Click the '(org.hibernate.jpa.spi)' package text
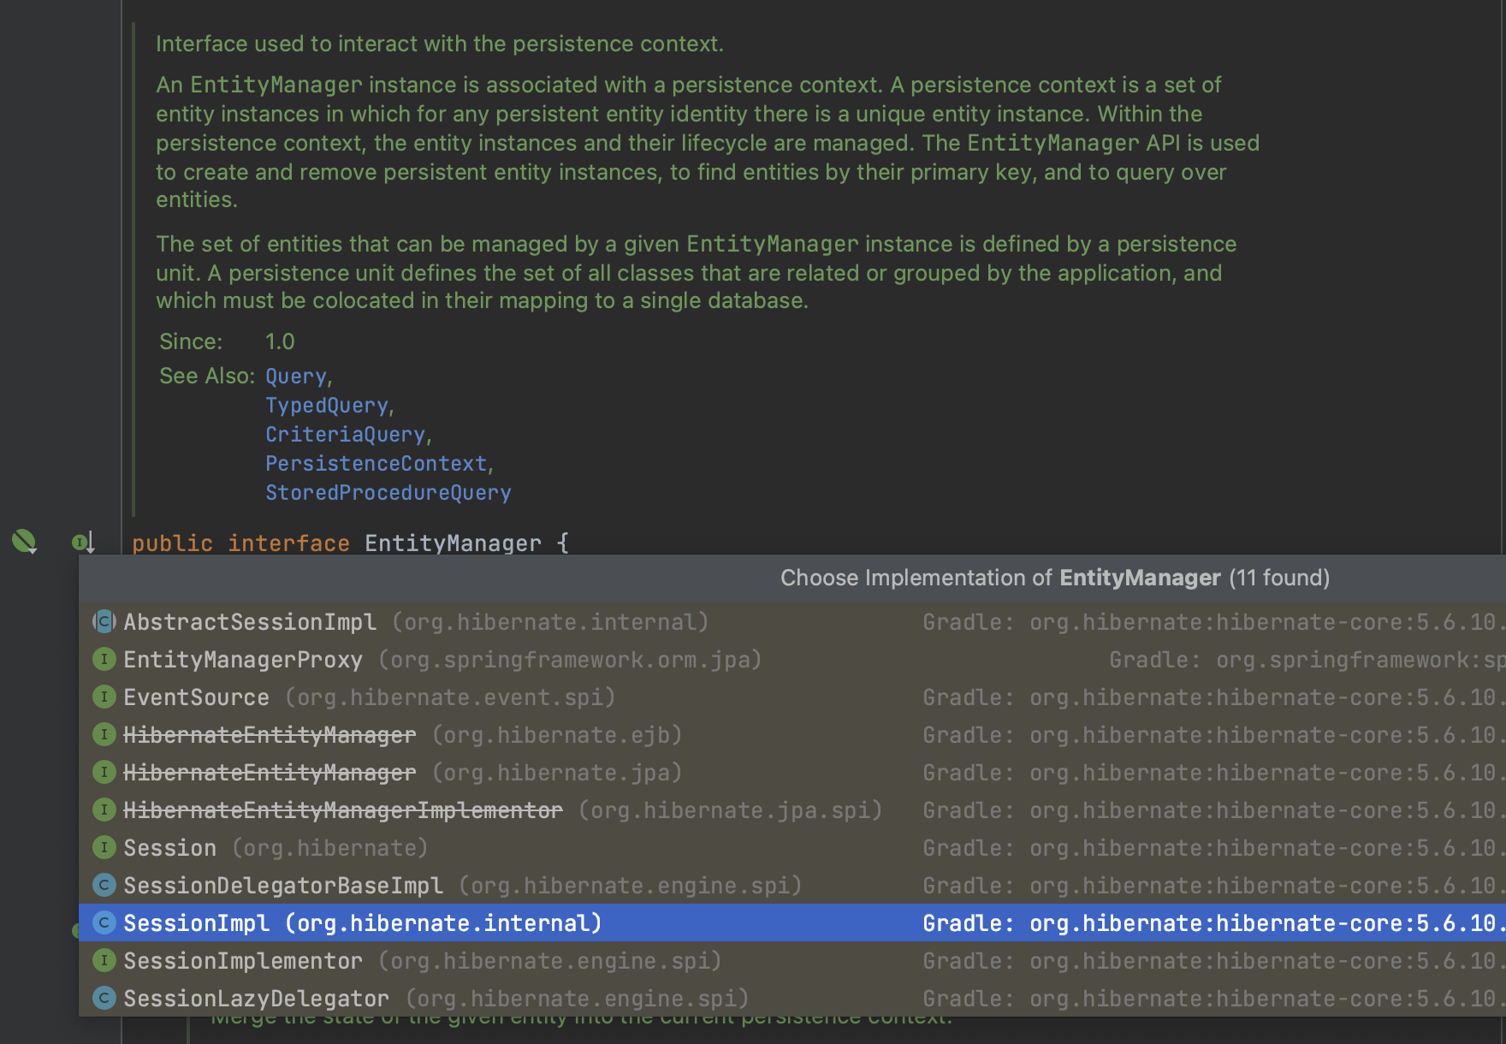The image size is (1506, 1044). pos(730,810)
